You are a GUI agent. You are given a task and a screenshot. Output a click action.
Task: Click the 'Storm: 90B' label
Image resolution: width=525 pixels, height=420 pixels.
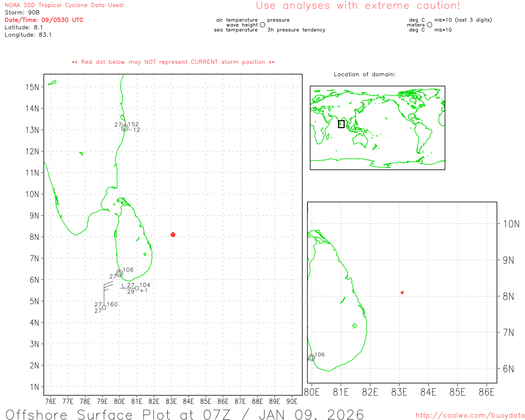coord(22,12)
